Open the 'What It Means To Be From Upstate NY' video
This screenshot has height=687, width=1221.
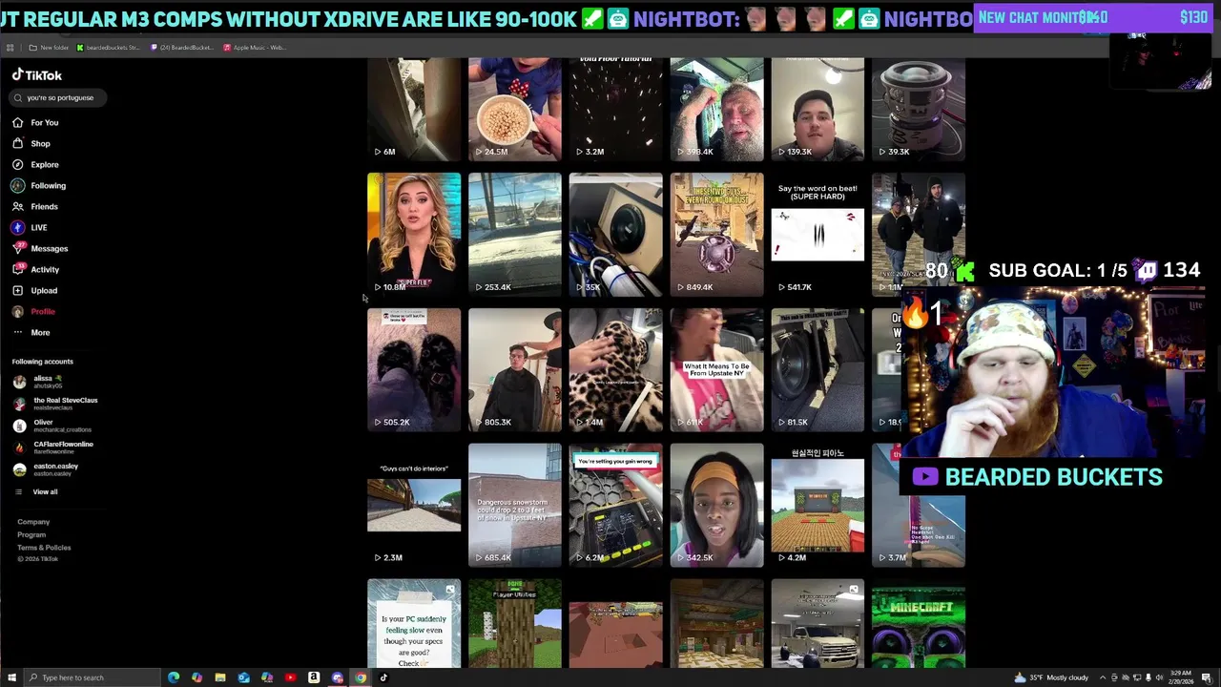tap(716, 369)
